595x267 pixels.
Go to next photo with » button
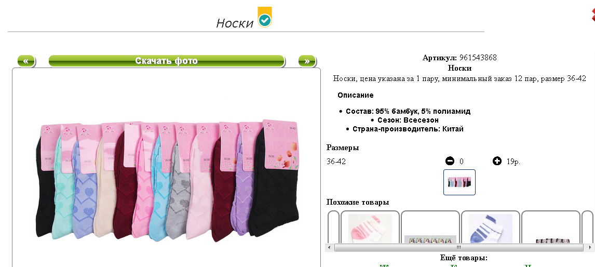[x=307, y=61]
